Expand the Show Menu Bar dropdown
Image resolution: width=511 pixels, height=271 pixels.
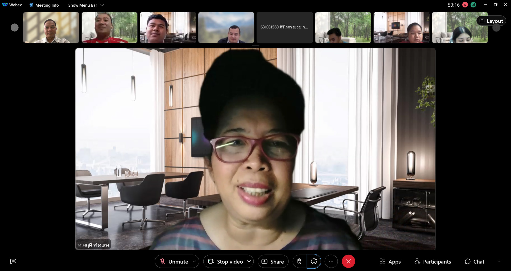[86, 5]
